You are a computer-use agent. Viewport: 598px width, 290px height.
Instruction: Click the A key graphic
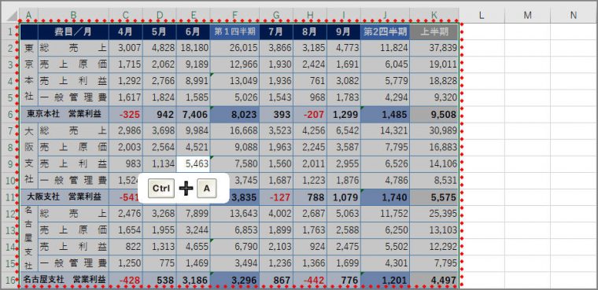point(207,189)
